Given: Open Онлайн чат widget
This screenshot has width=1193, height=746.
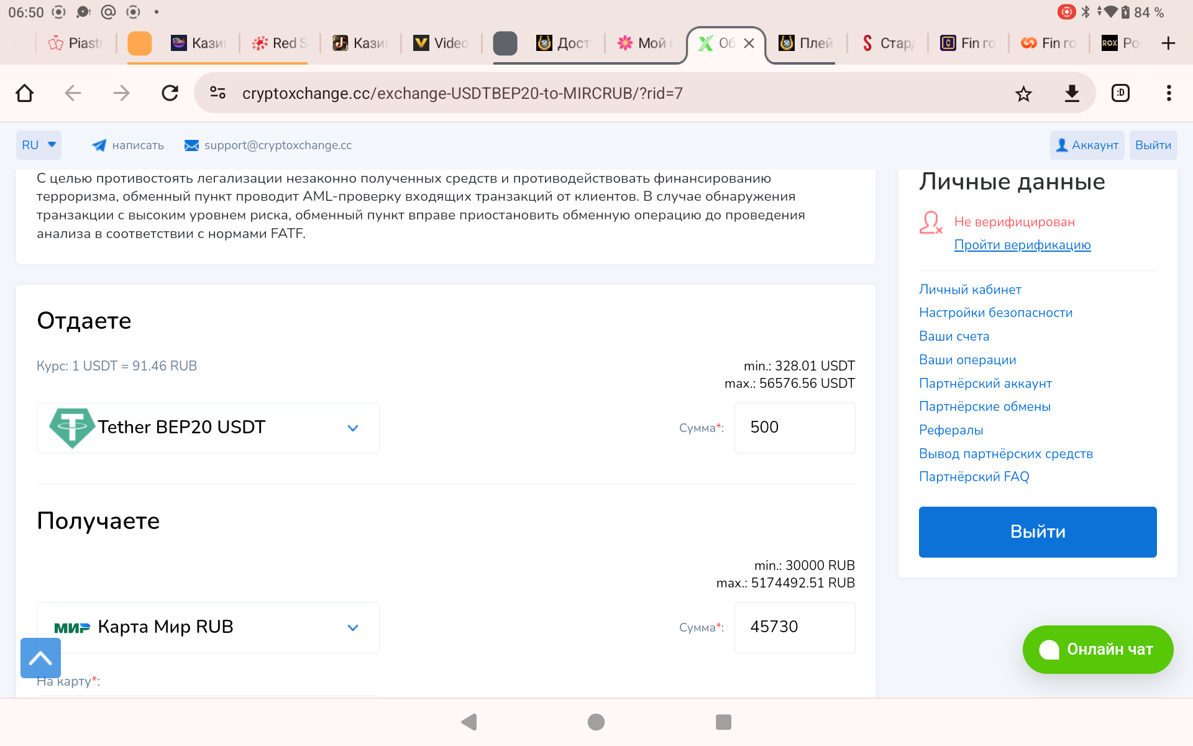Looking at the screenshot, I should [x=1097, y=649].
